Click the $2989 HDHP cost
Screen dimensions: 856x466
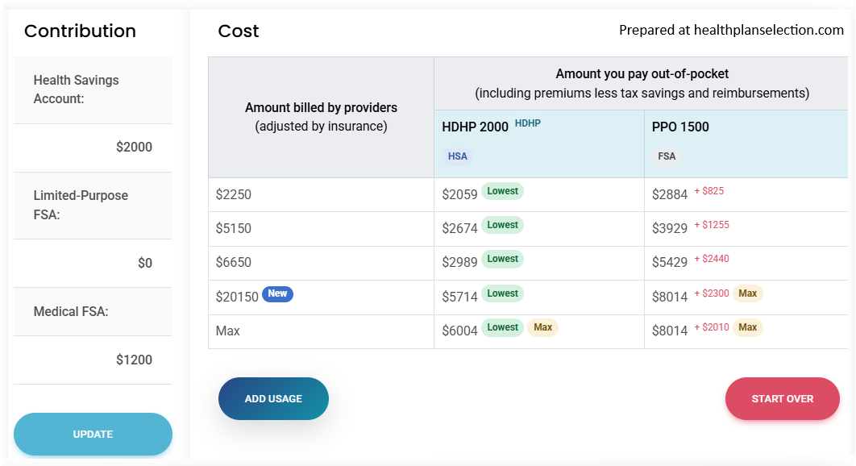[x=459, y=262]
